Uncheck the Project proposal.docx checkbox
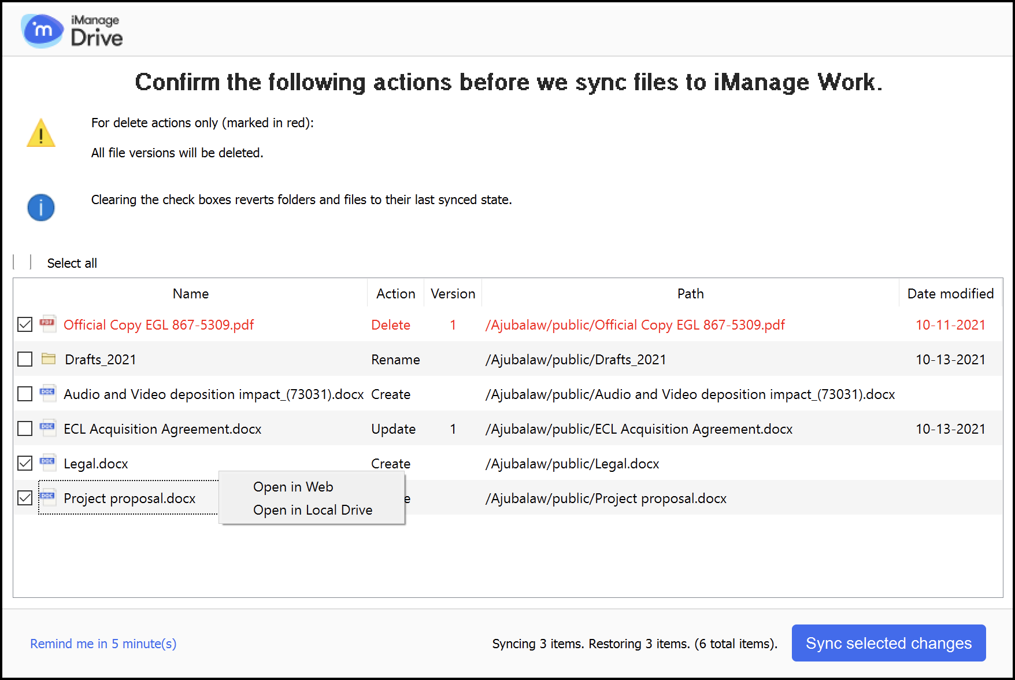 [x=25, y=498]
